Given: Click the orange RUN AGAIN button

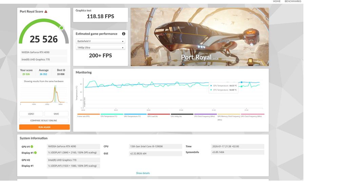Looking at the screenshot, I should [x=44, y=127].
